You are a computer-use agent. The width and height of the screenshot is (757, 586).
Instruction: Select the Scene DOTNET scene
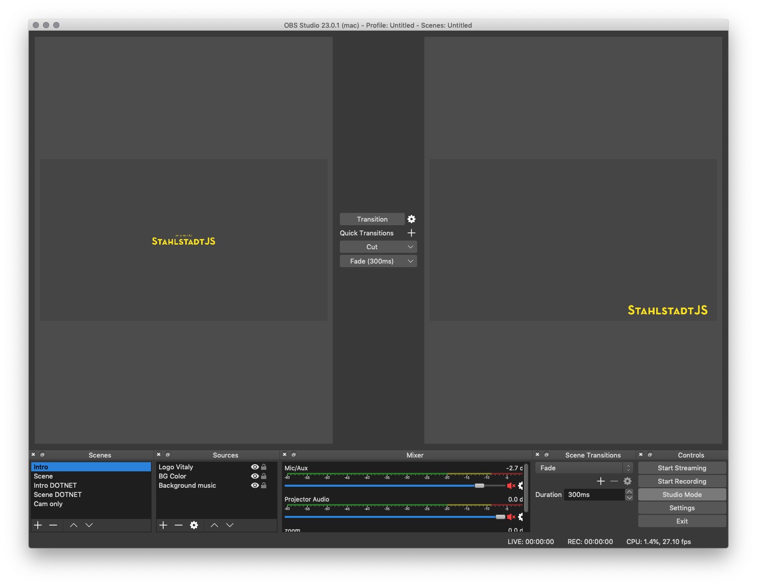tap(91, 494)
